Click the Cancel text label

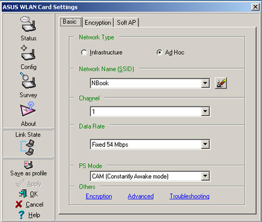click(x=34, y=205)
